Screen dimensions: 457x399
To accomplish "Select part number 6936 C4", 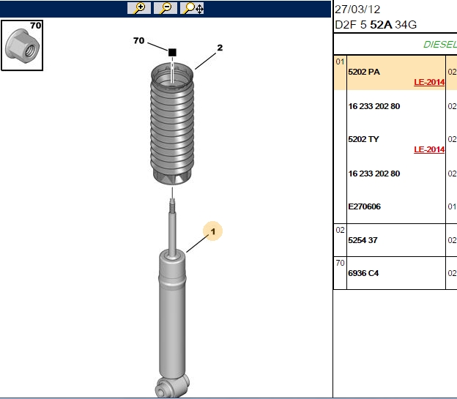I will 363,273.
